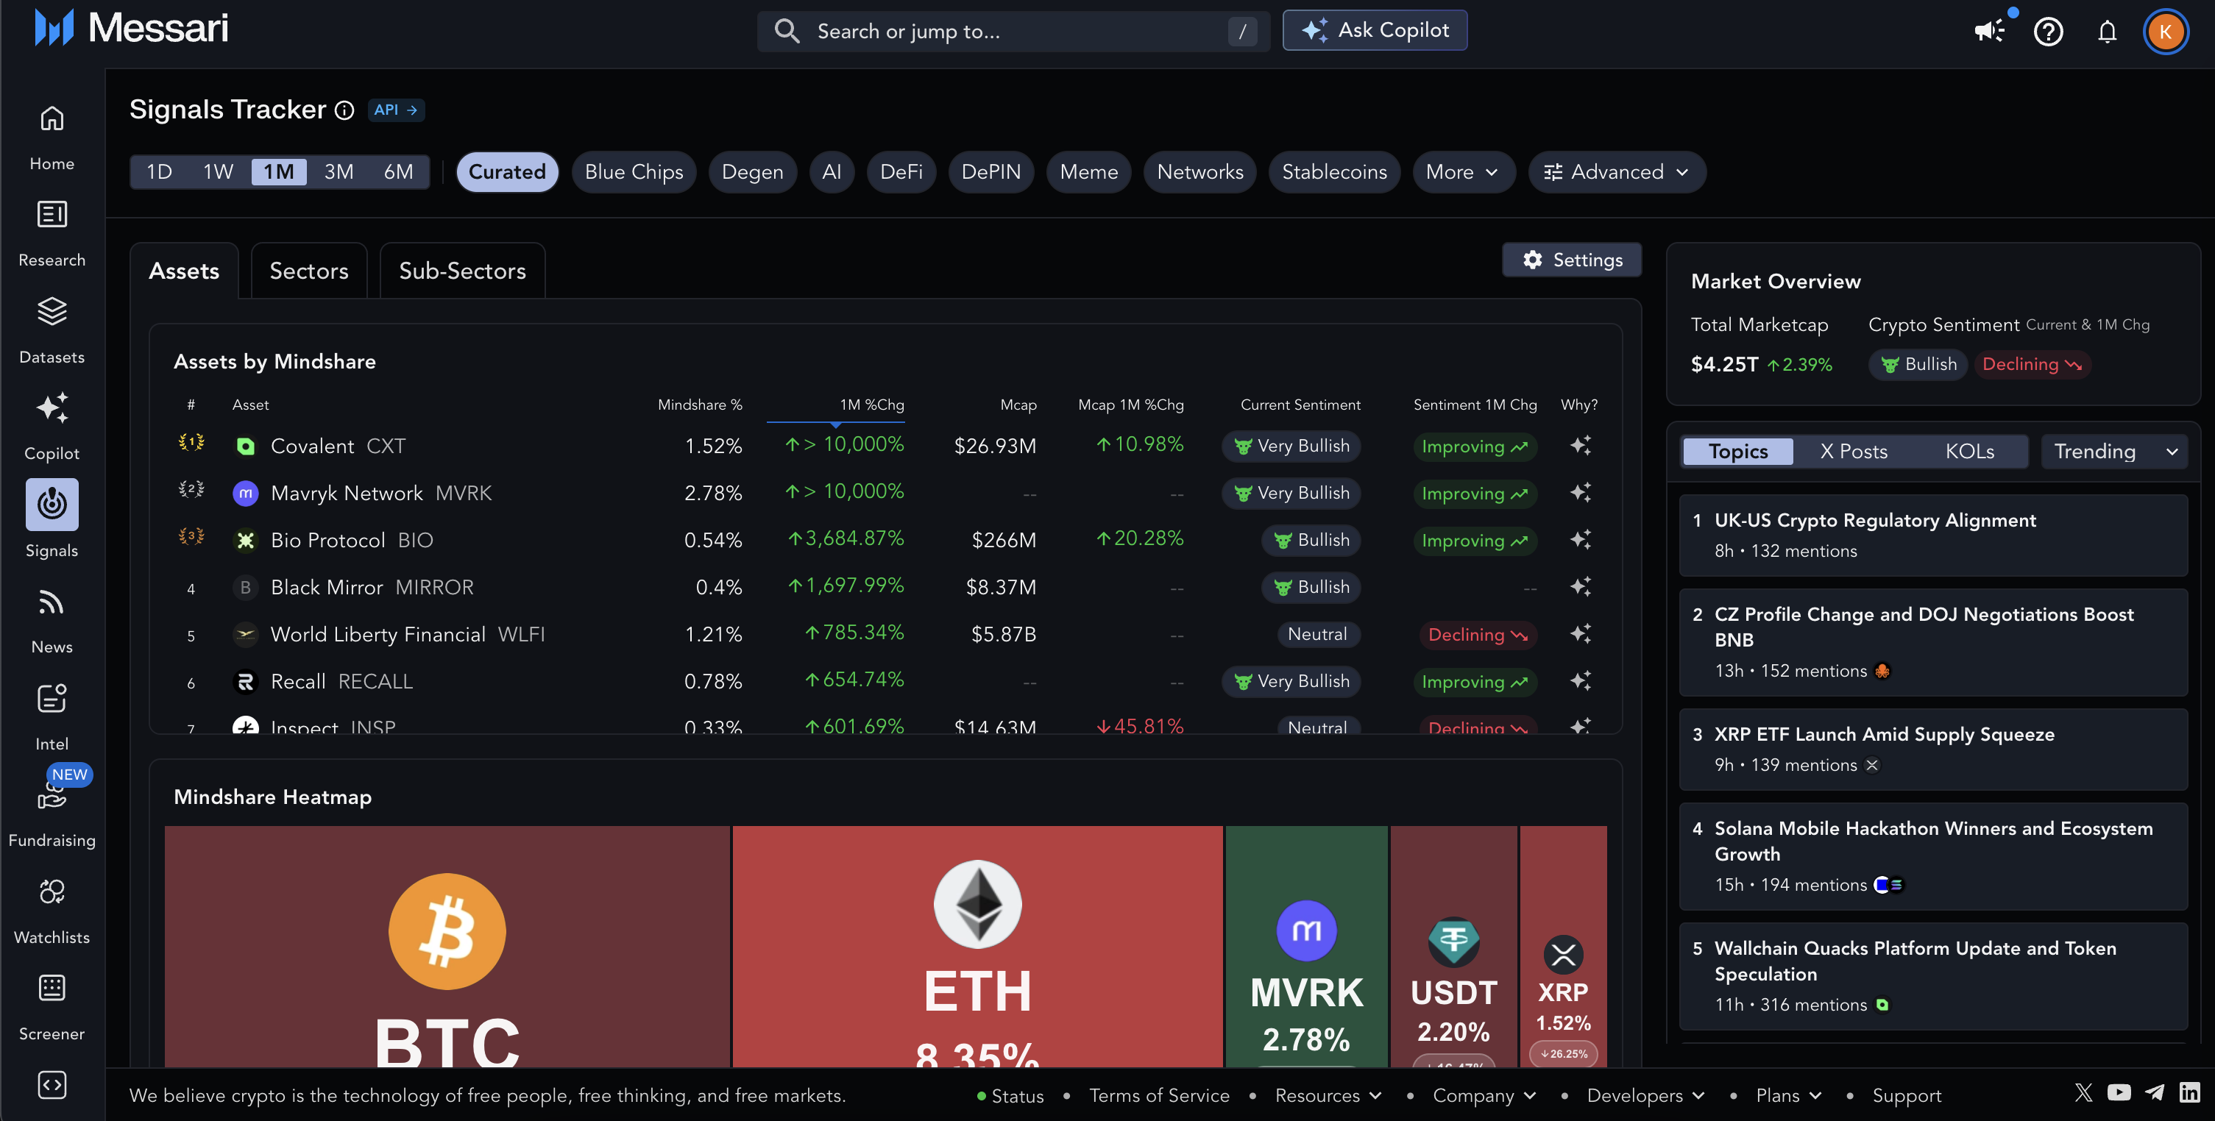This screenshot has width=2215, height=1121.
Task: Click the Signals Tracker info icon
Action: [344, 110]
